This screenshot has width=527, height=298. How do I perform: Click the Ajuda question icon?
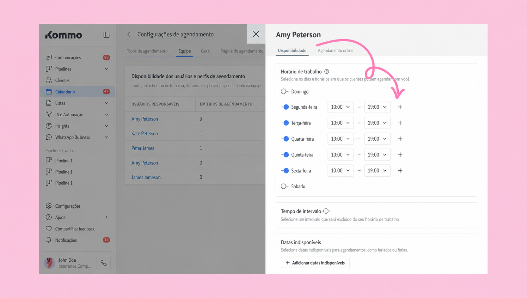coord(49,217)
